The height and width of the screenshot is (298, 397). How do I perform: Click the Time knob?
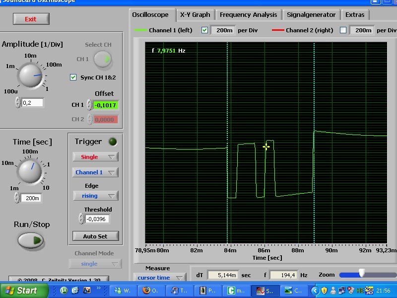point(30,171)
